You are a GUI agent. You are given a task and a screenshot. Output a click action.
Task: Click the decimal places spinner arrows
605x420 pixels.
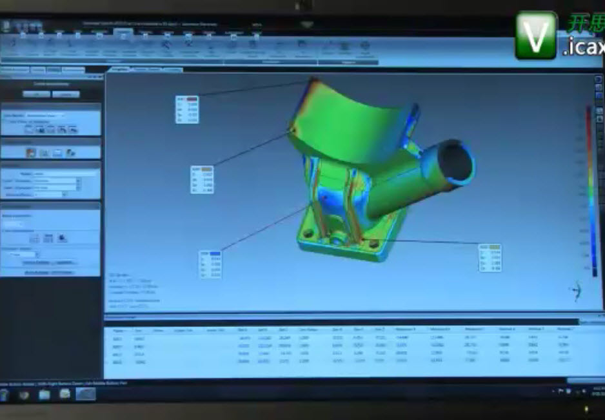pos(64,195)
